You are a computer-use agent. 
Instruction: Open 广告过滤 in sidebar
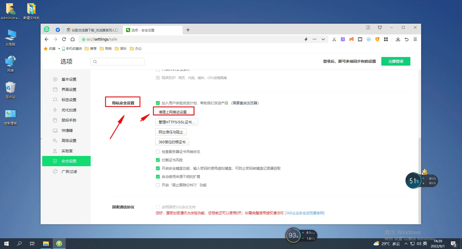(x=66, y=172)
